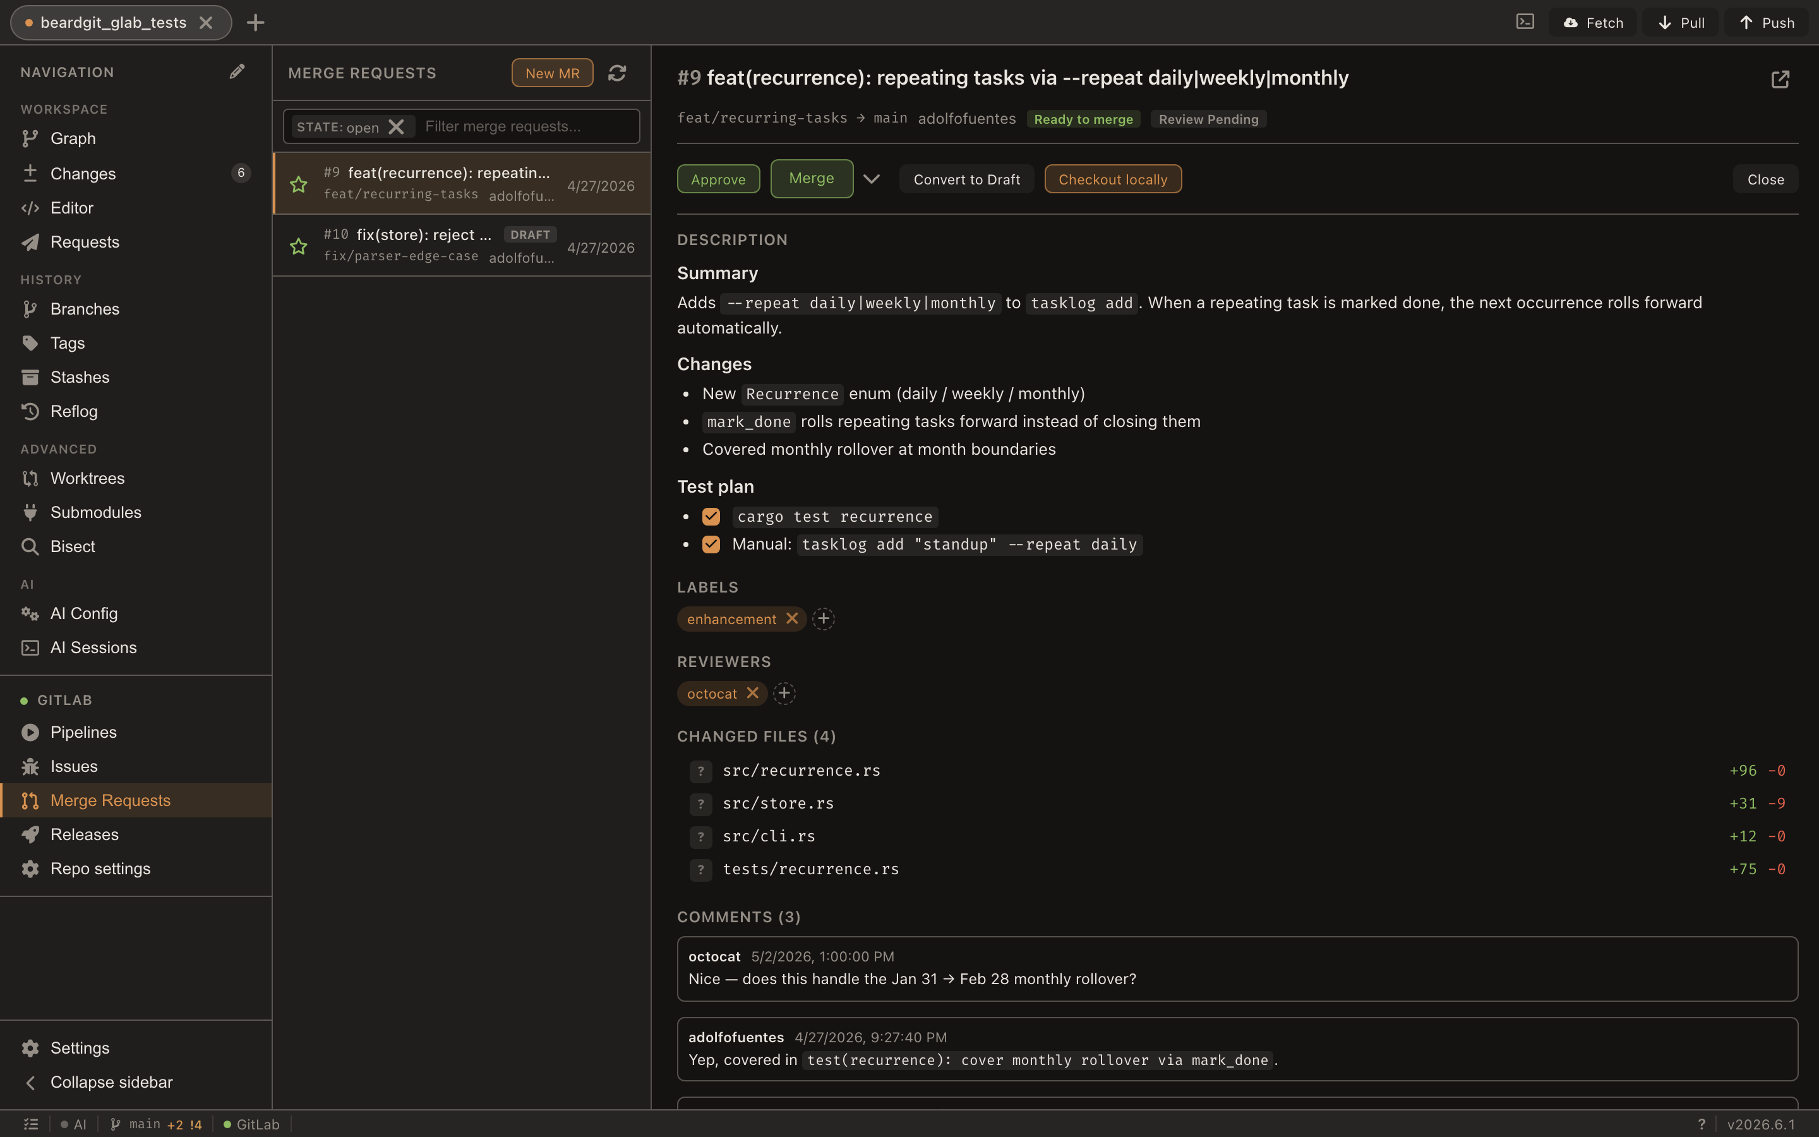Open merge request #9 in browser

coord(1780,79)
